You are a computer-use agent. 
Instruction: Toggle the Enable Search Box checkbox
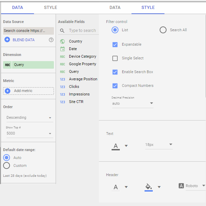click(115, 72)
